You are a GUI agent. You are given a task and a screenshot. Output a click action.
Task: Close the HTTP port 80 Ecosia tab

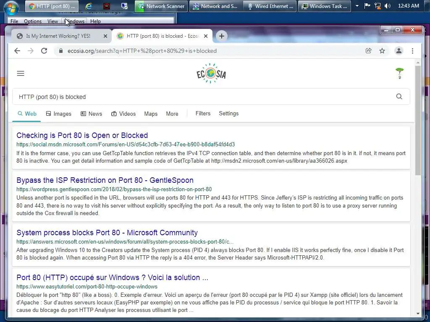tap(206, 36)
